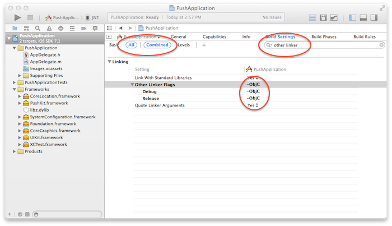Show the Standard editor
Screen dimensions: 392x226
tap(312, 17)
